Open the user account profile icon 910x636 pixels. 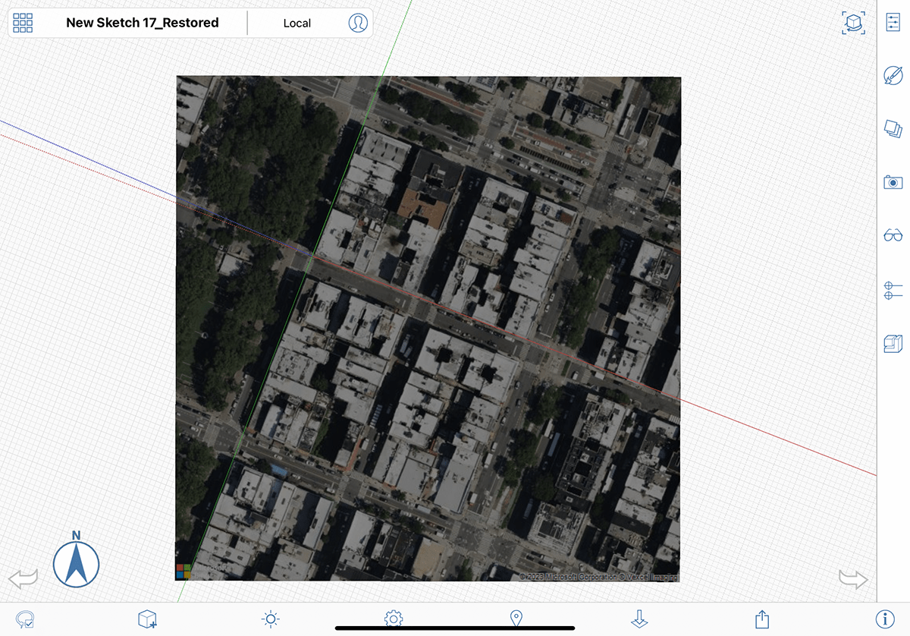358,23
